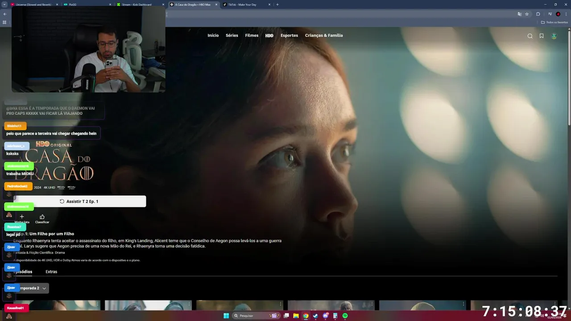
Task: Open the HBO hub logo in navigation
Action: pyautogui.click(x=269, y=36)
